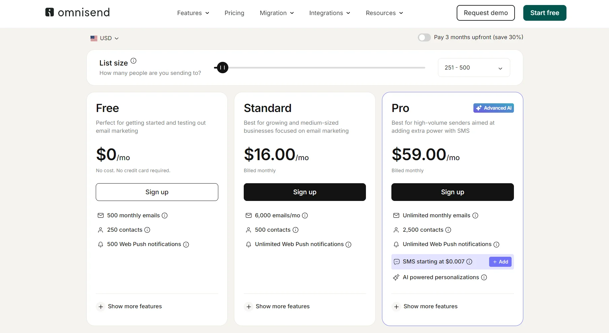Click the Request demo button
Screen dimensions: 609x333
point(486,13)
